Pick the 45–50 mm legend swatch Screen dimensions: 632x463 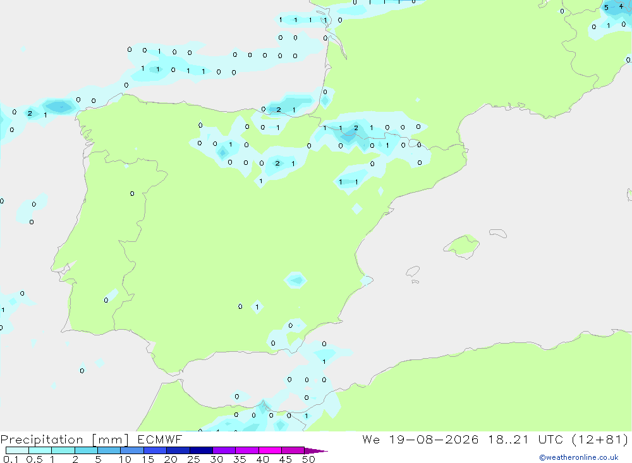click(293, 450)
